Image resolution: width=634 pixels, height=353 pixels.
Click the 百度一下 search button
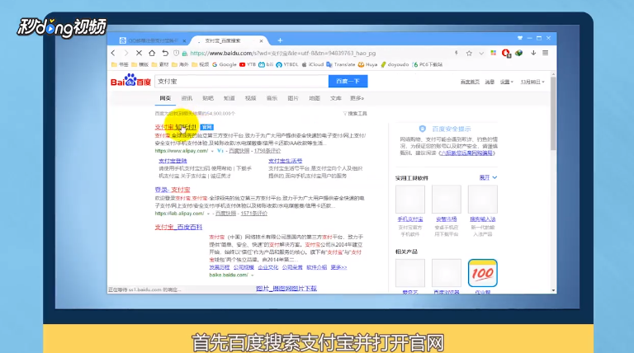pos(348,81)
